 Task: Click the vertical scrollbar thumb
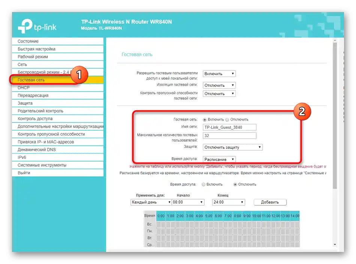click(x=335, y=116)
